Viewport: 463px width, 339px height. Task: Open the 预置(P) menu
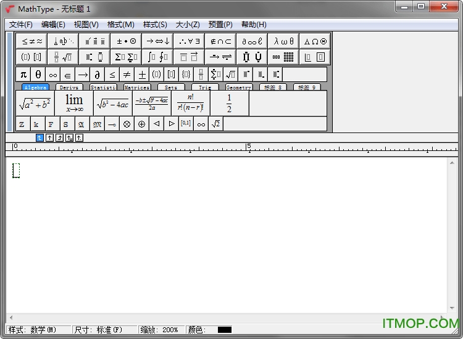point(220,25)
